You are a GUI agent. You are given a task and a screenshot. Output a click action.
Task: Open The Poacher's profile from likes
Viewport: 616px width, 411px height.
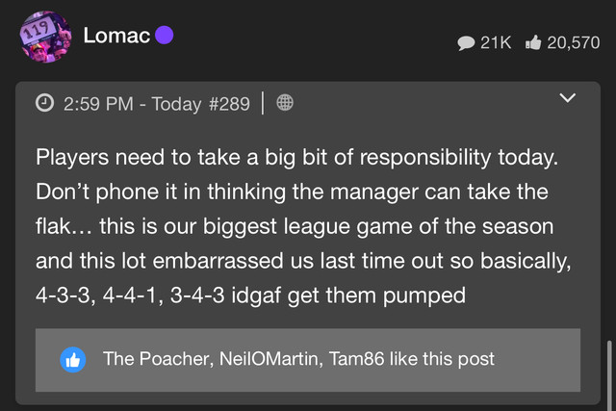[x=156, y=359]
